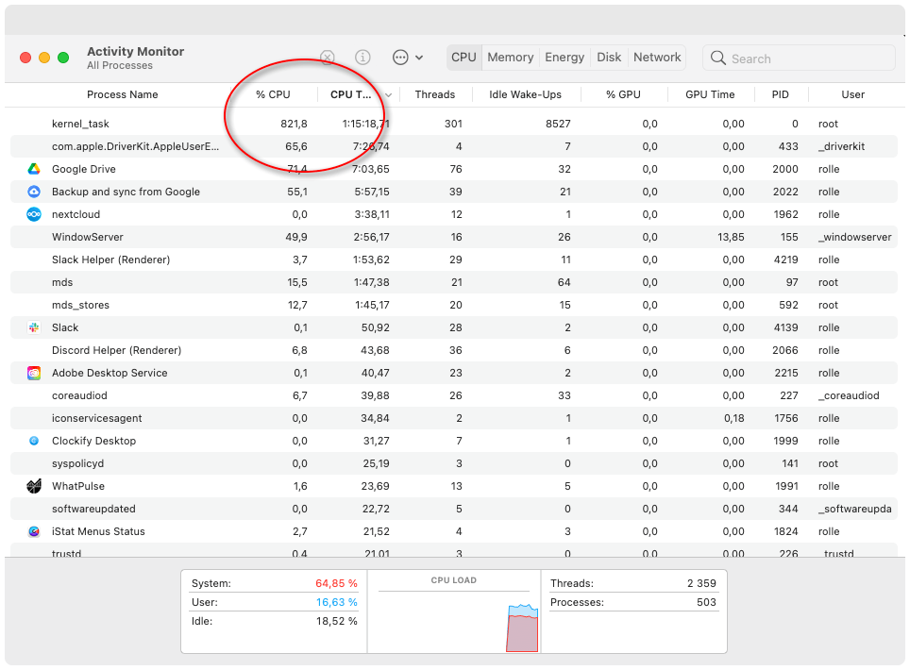Sort by % GPU column header
Screen dimensions: 910x670
tap(623, 94)
